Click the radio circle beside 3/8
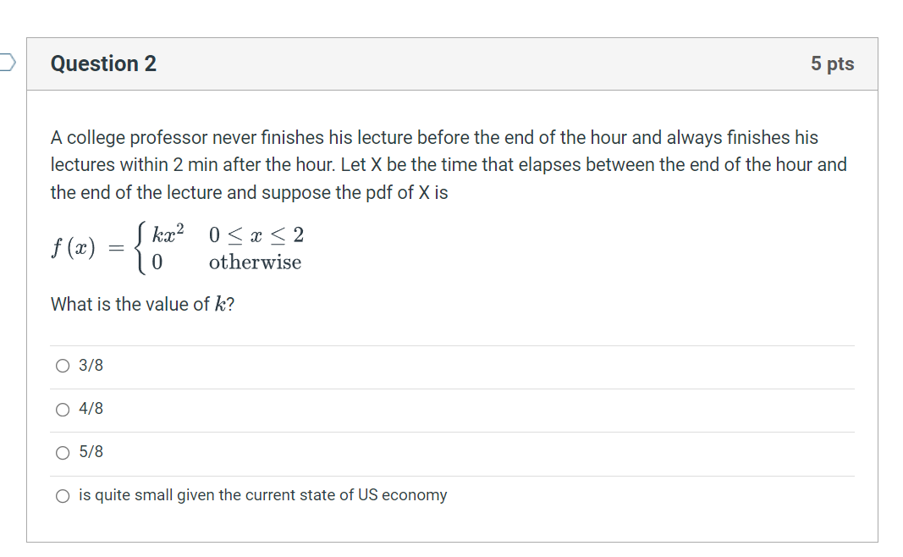Screen dimensions: 903x557 [x=63, y=366]
